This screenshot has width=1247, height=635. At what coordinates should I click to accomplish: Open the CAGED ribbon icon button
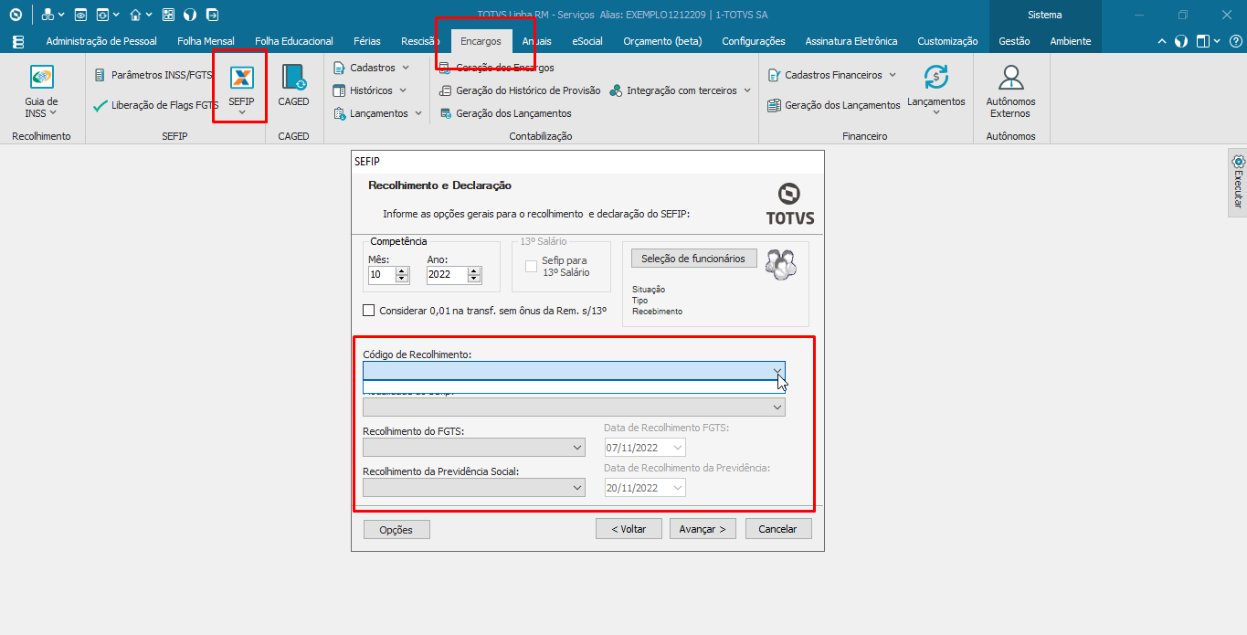point(293,87)
